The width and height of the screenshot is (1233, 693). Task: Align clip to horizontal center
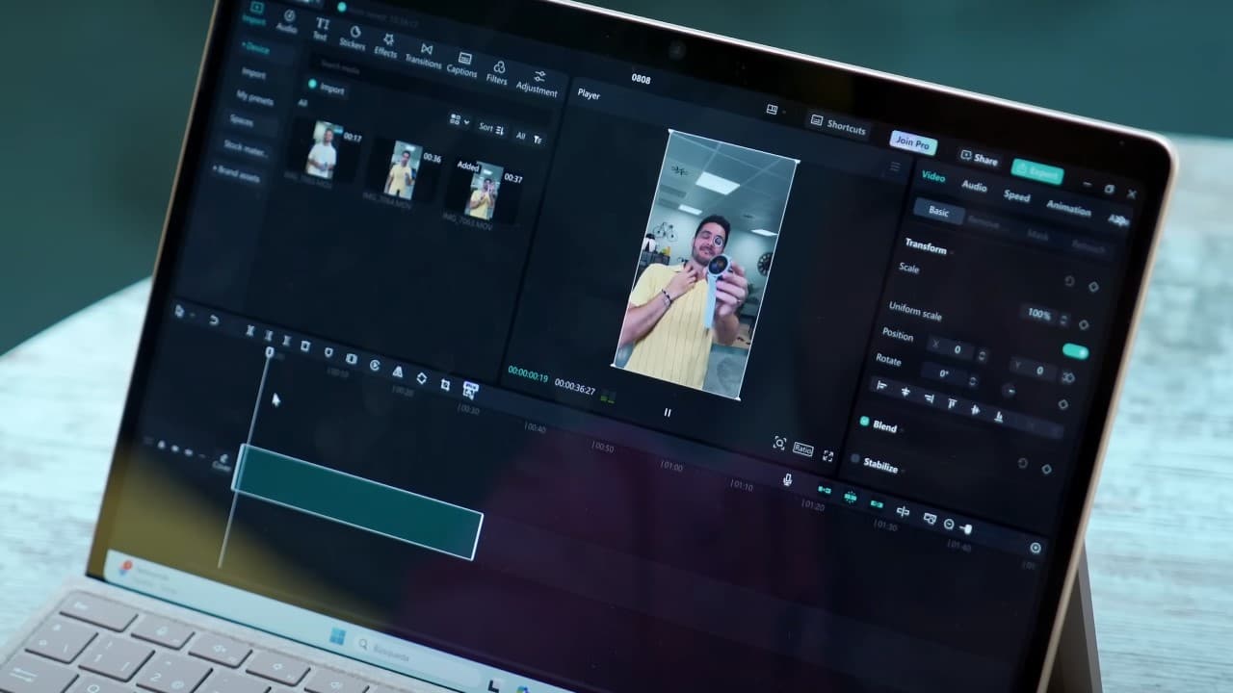[x=905, y=391]
